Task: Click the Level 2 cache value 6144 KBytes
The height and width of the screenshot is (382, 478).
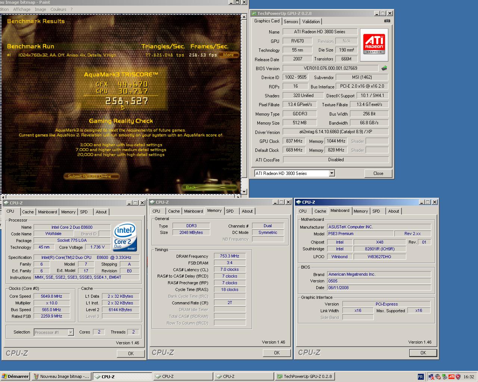Action: tap(120, 310)
